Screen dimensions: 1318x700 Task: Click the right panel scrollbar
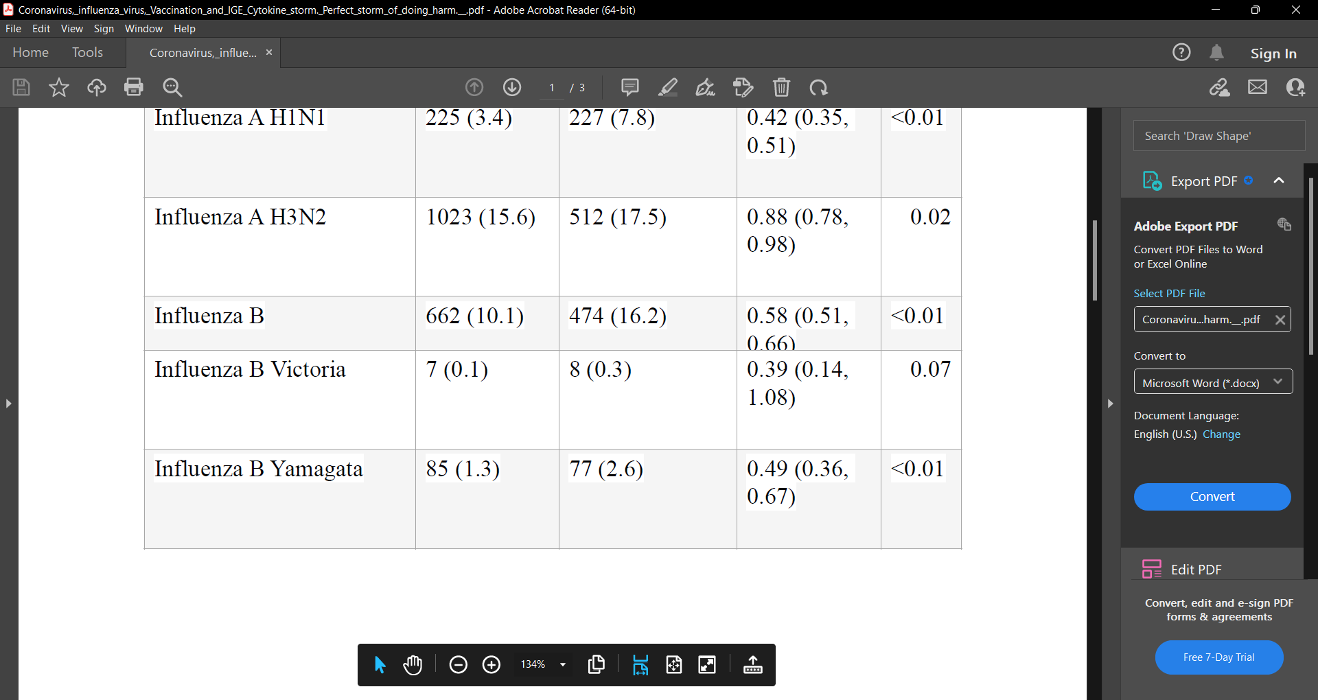coord(1311,266)
